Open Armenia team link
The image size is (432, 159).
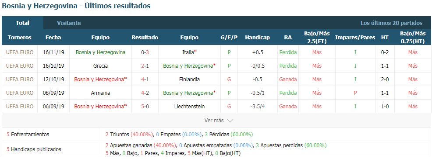pyautogui.click(x=101, y=93)
